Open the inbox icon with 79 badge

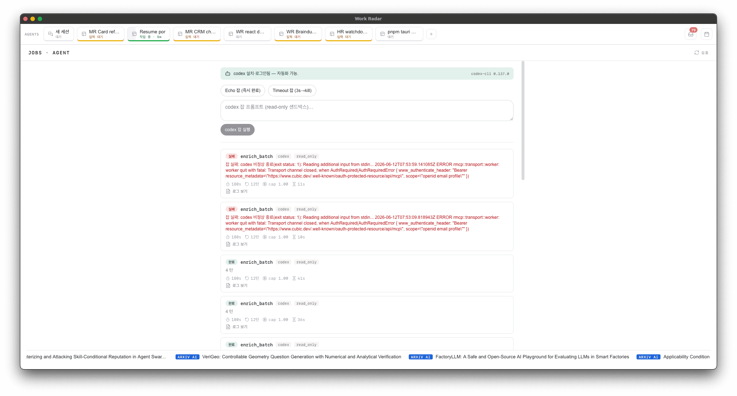click(x=691, y=34)
